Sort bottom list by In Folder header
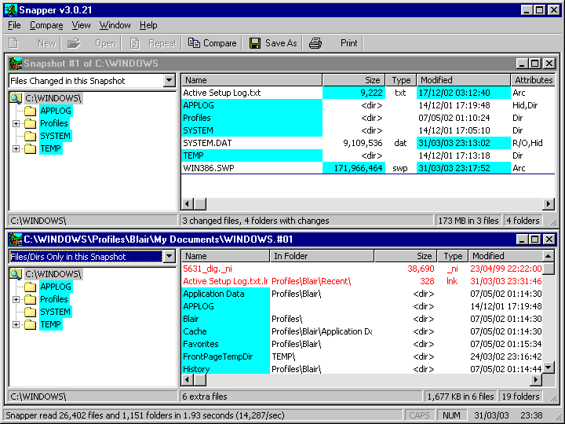 click(x=322, y=256)
